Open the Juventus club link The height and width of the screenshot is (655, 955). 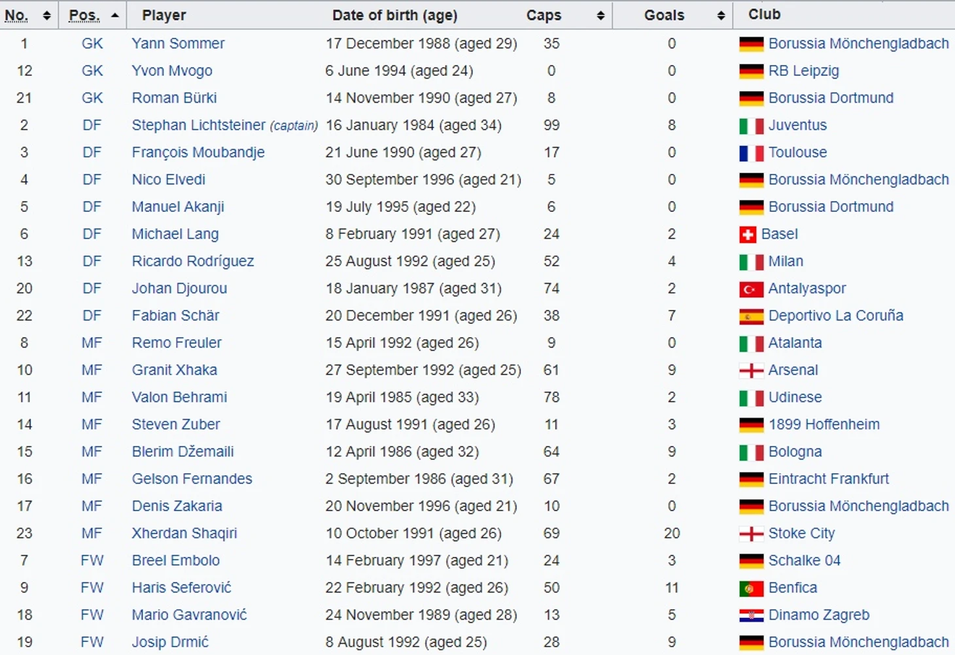click(797, 125)
